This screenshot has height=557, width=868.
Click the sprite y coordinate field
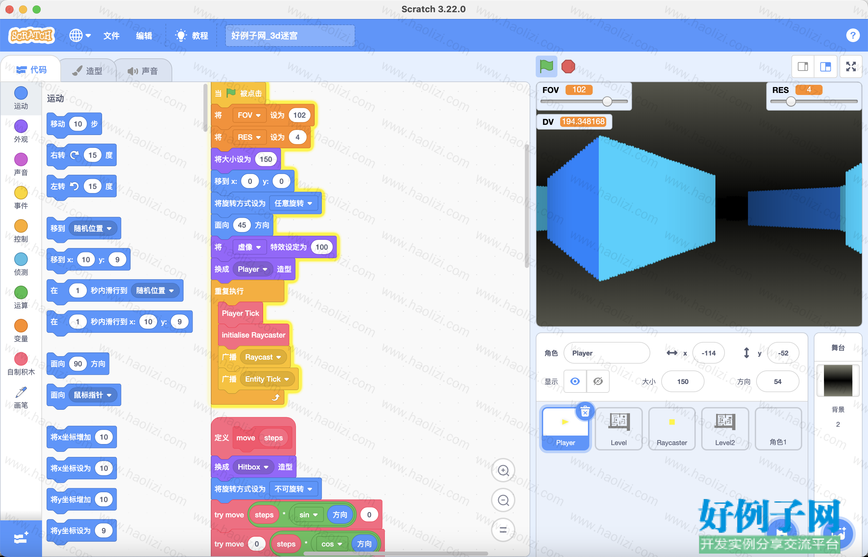pos(783,353)
